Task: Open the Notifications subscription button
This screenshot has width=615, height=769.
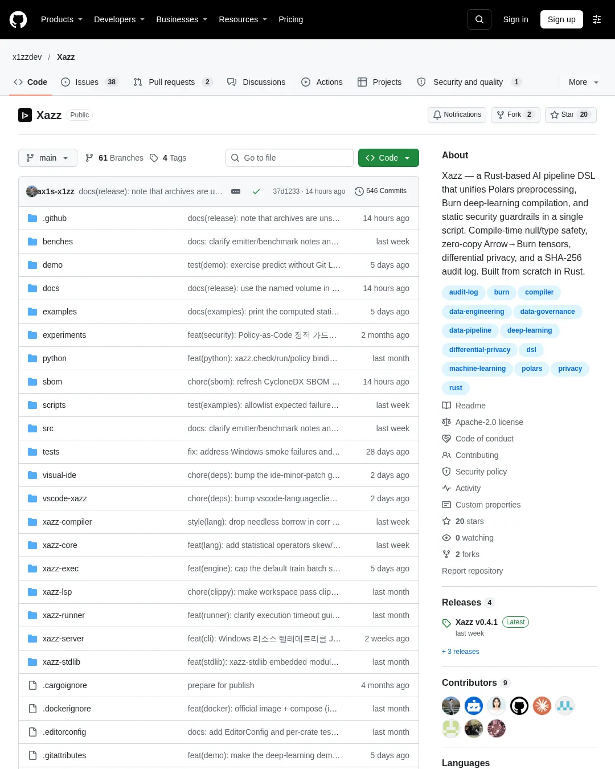Action: pos(457,114)
